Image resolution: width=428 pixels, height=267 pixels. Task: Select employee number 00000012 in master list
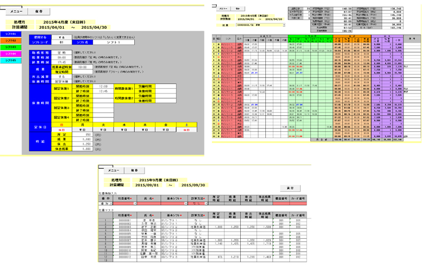[125, 257]
